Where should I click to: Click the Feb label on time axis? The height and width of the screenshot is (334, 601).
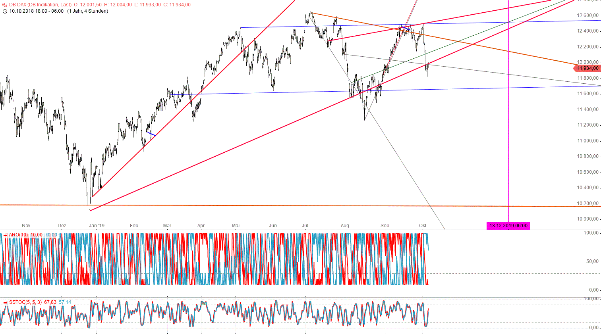(x=134, y=226)
